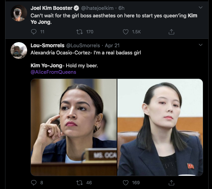Click the verified badge beside Joel Kim Booster
The height and width of the screenshot is (189, 212).
click(77, 8)
